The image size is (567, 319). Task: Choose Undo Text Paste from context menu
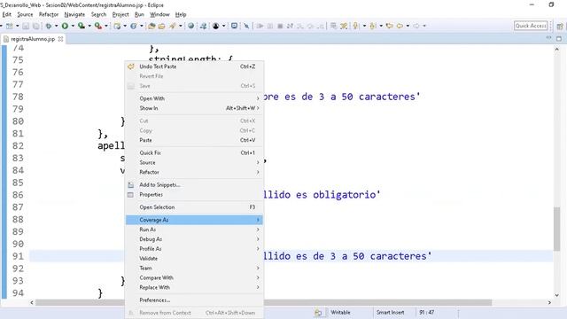(x=195, y=66)
